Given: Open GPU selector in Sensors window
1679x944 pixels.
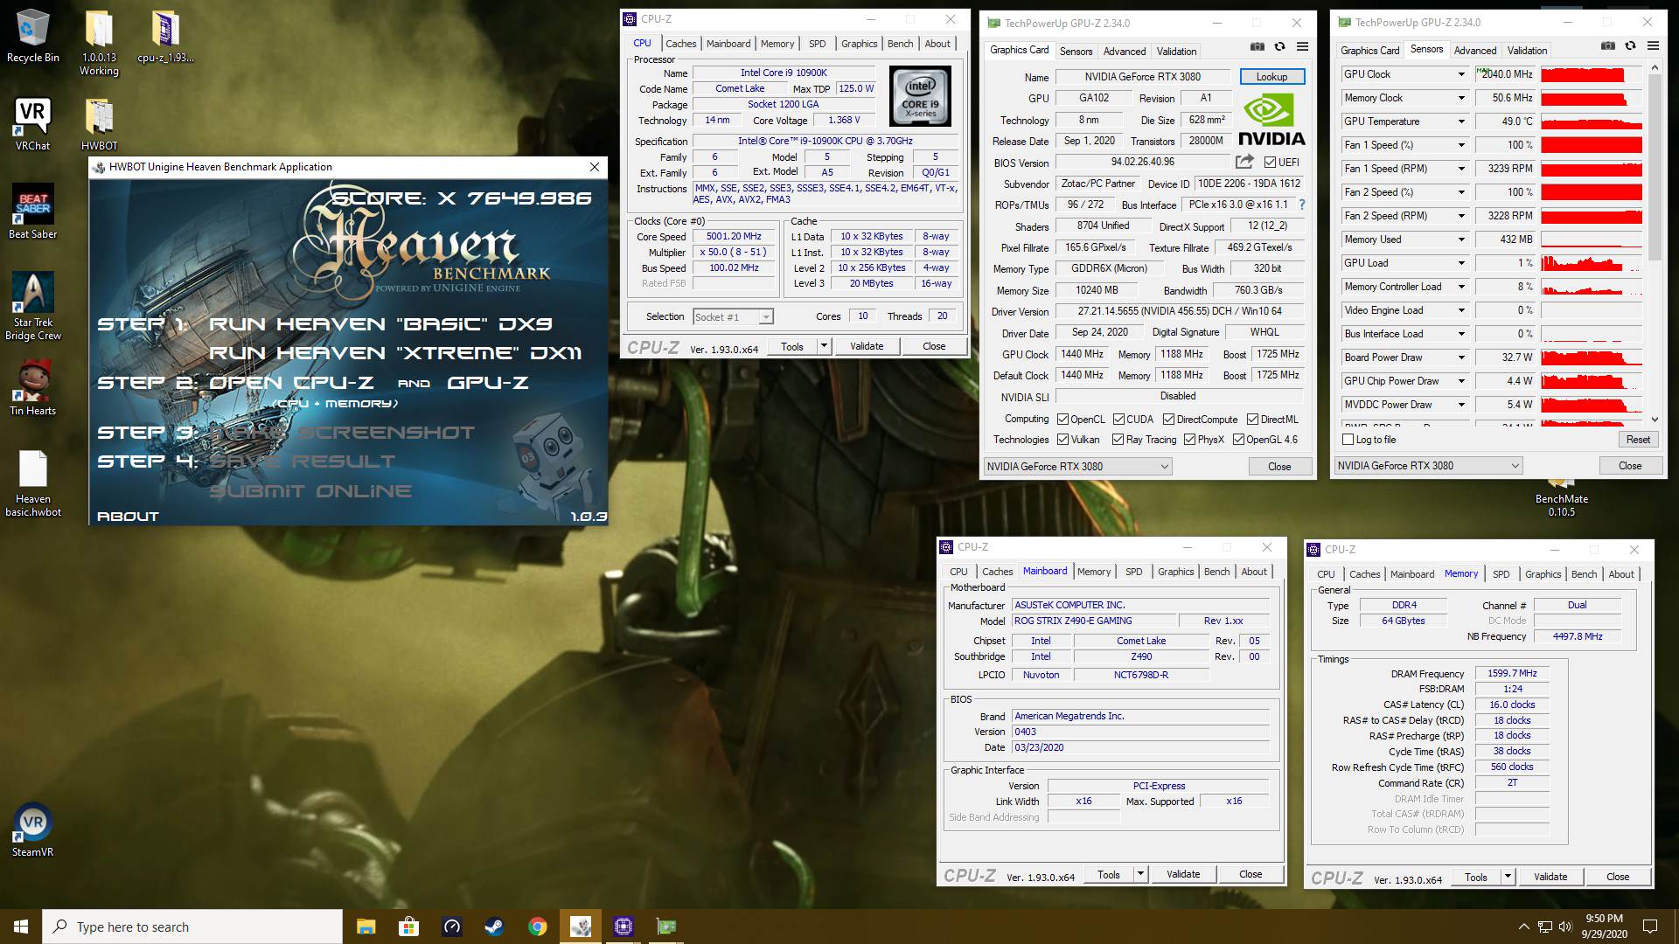Looking at the screenshot, I should tap(1429, 466).
